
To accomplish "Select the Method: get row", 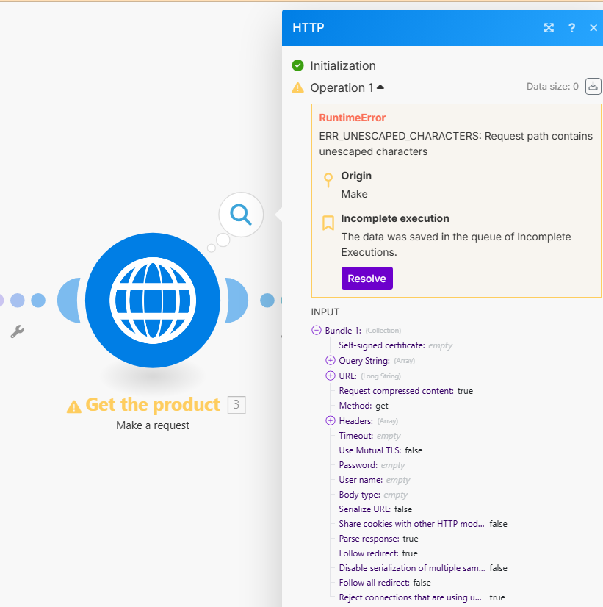I will (x=363, y=406).
